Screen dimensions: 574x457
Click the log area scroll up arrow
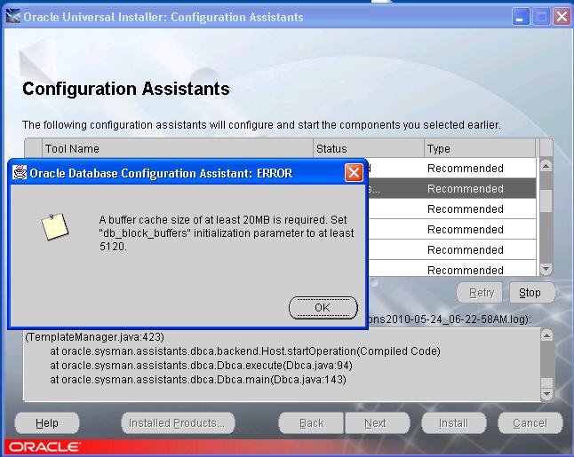(546, 335)
